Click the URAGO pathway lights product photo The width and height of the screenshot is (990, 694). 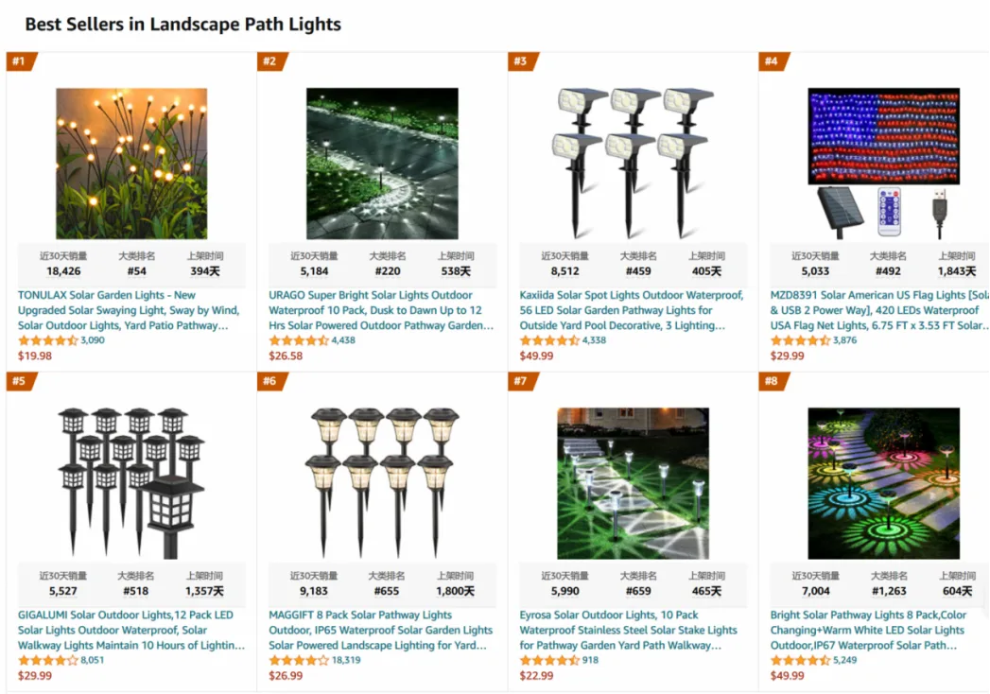(x=382, y=164)
